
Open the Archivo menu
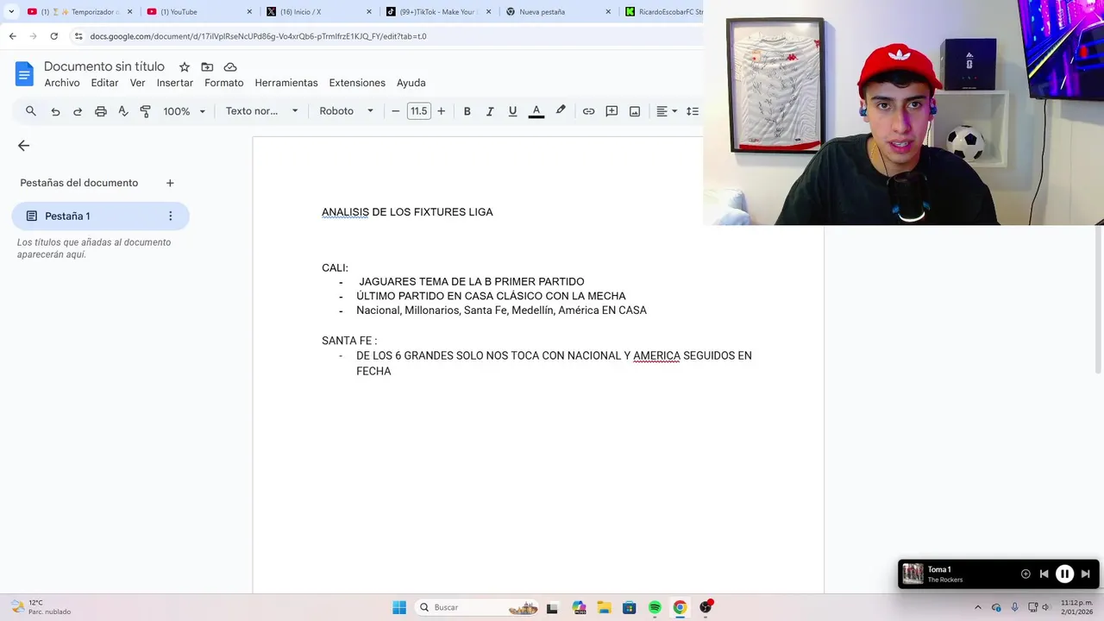pyautogui.click(x=62, y=83)
